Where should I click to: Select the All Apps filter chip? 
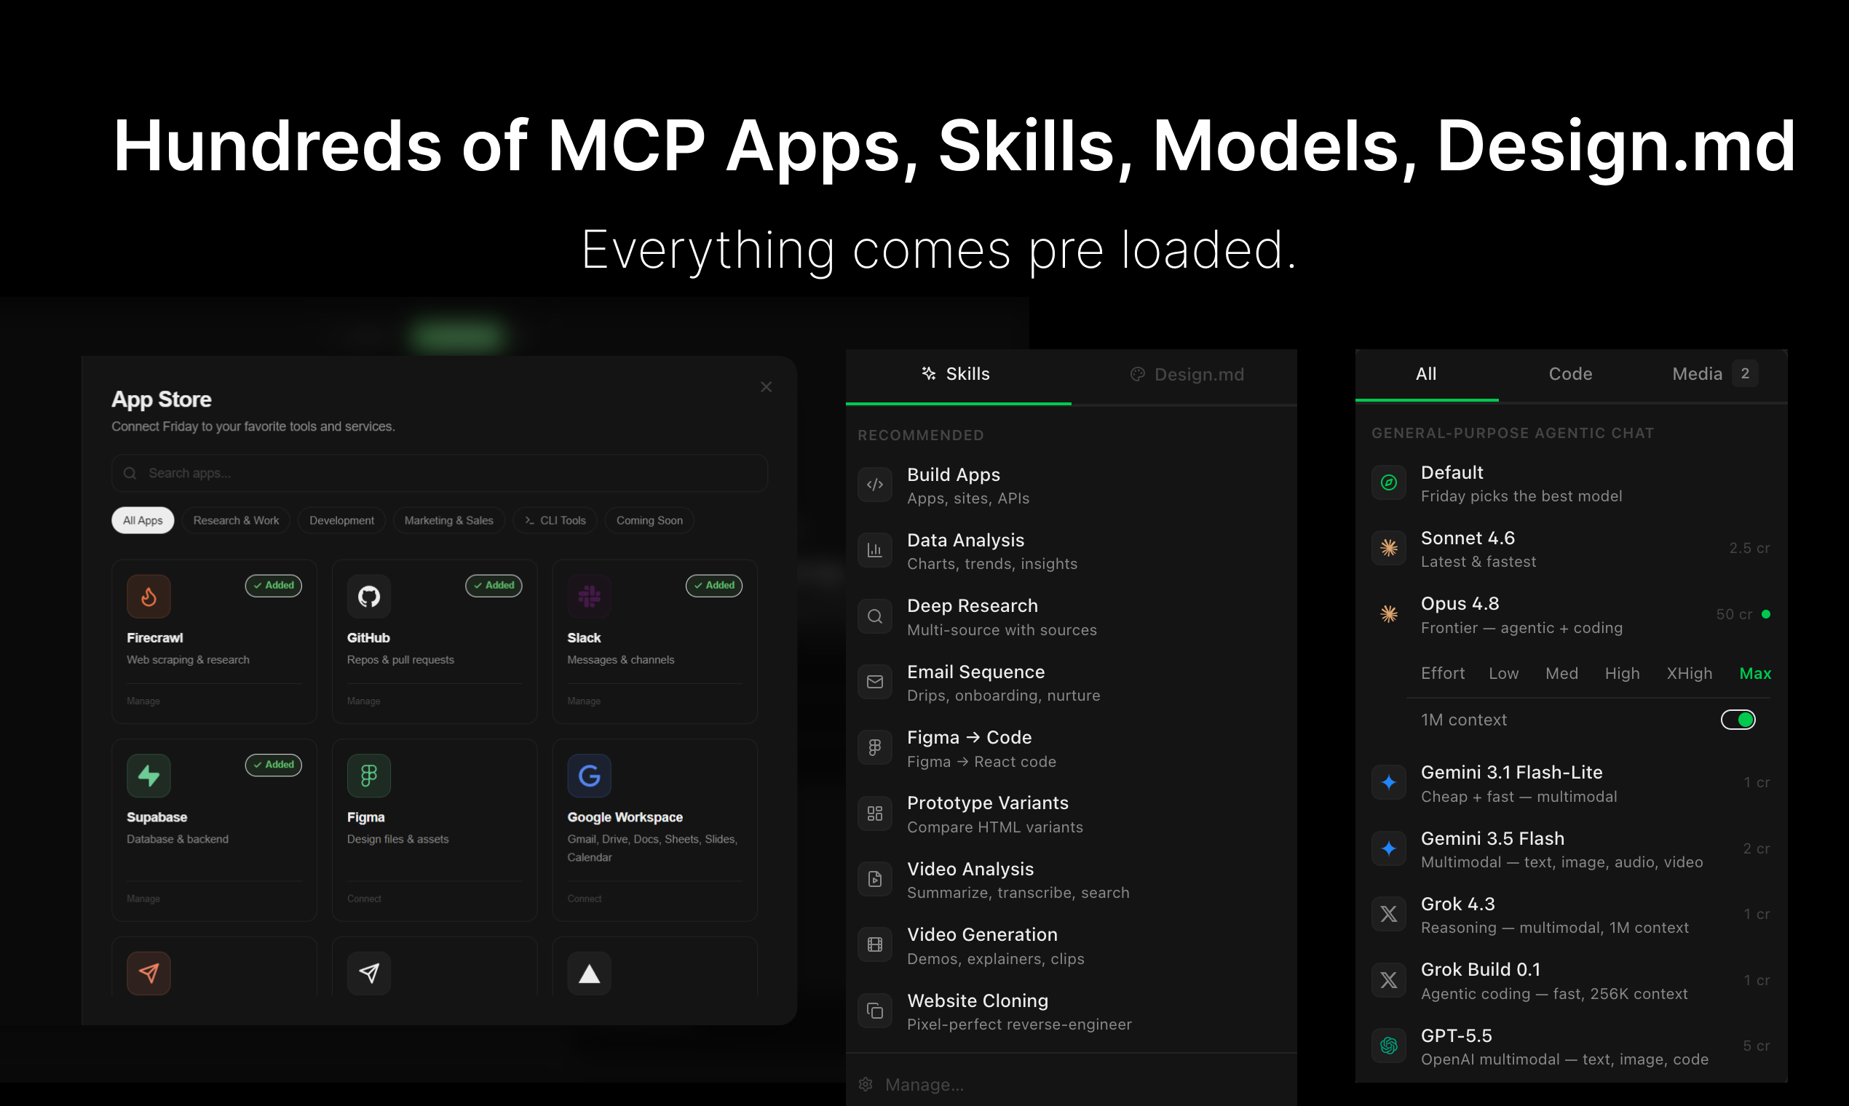[143, 520]
